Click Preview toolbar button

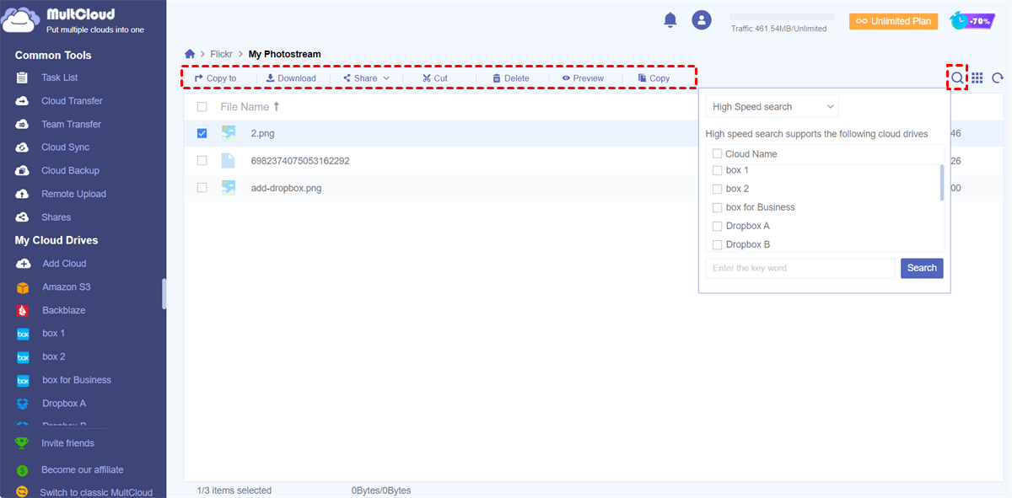[x=583, y=78]
